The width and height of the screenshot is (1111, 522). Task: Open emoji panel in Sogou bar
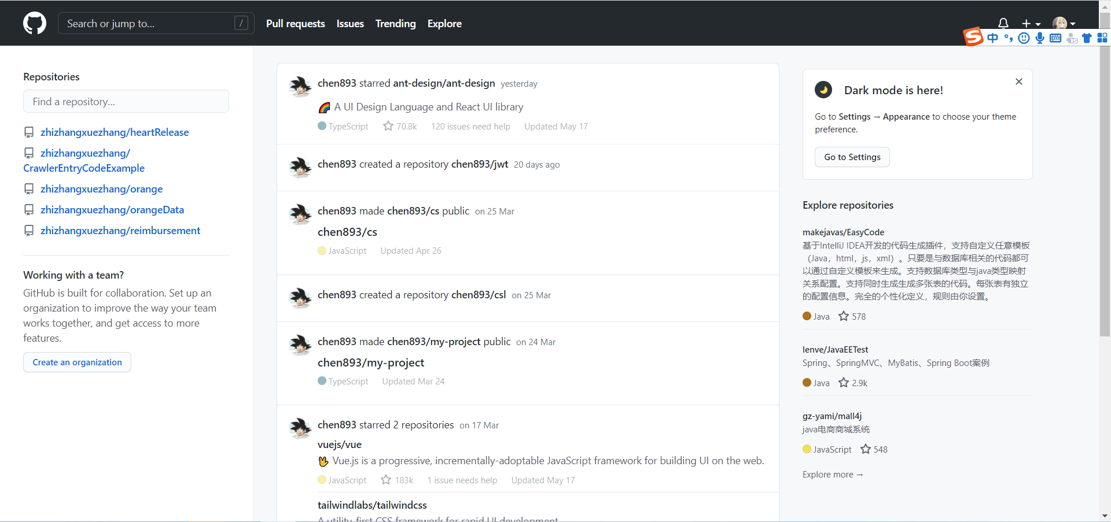pos(1024,38)
